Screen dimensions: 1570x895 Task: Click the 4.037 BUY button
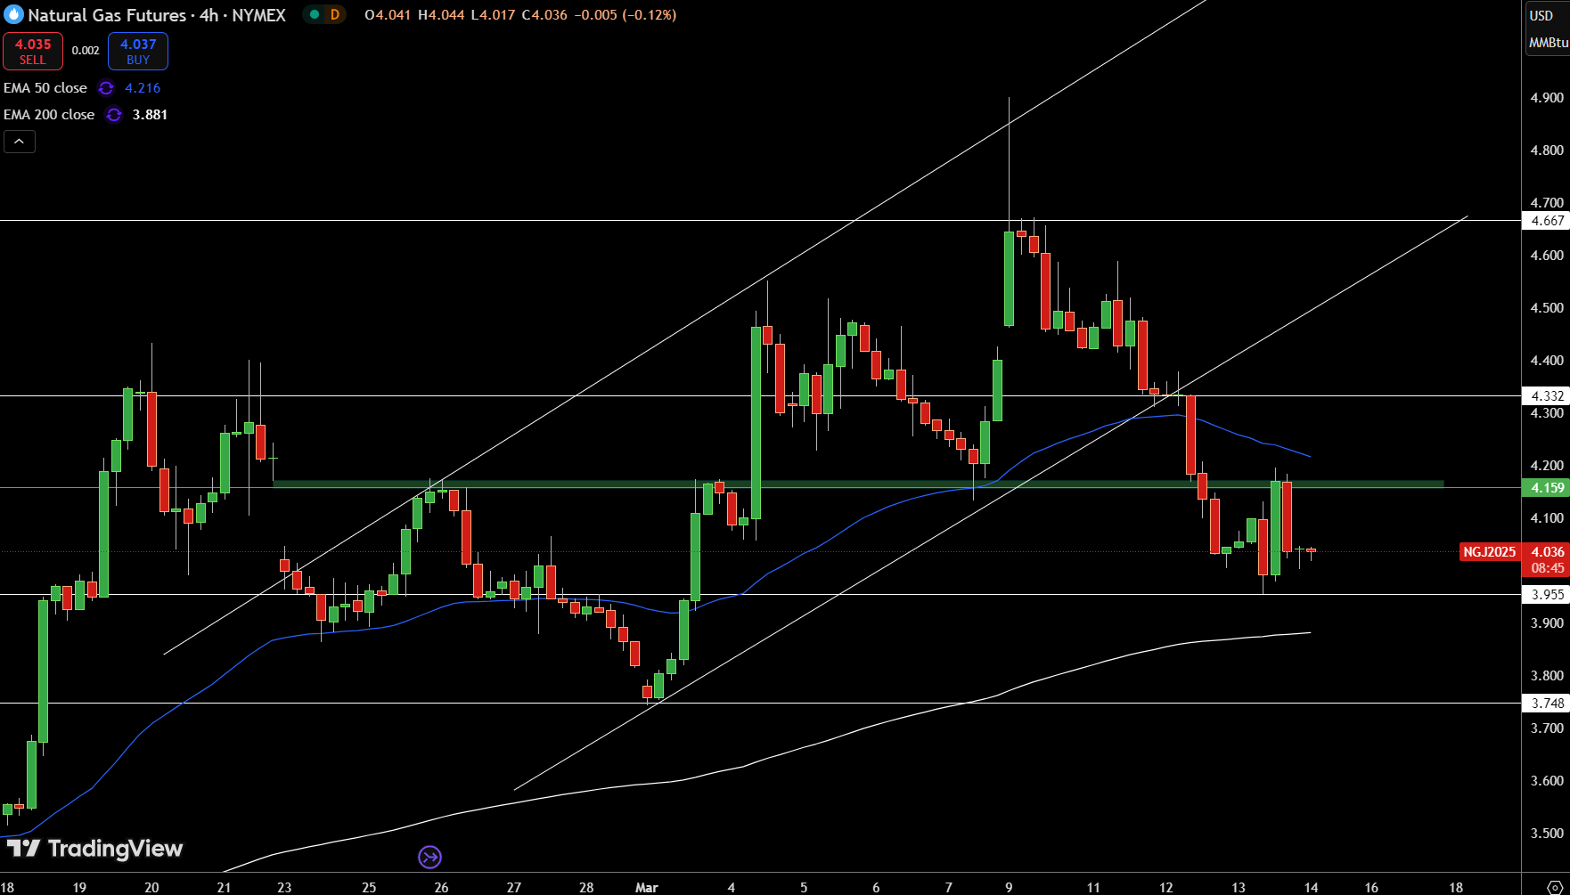(x=138, y=52)
